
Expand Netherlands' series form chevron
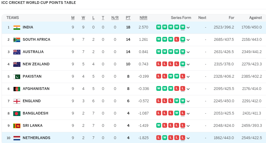click(188, 138)
